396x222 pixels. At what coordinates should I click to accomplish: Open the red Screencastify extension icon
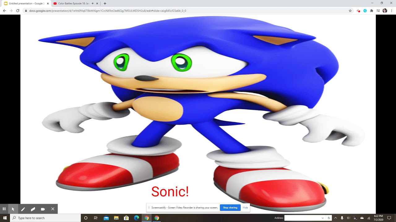[358, 11]
